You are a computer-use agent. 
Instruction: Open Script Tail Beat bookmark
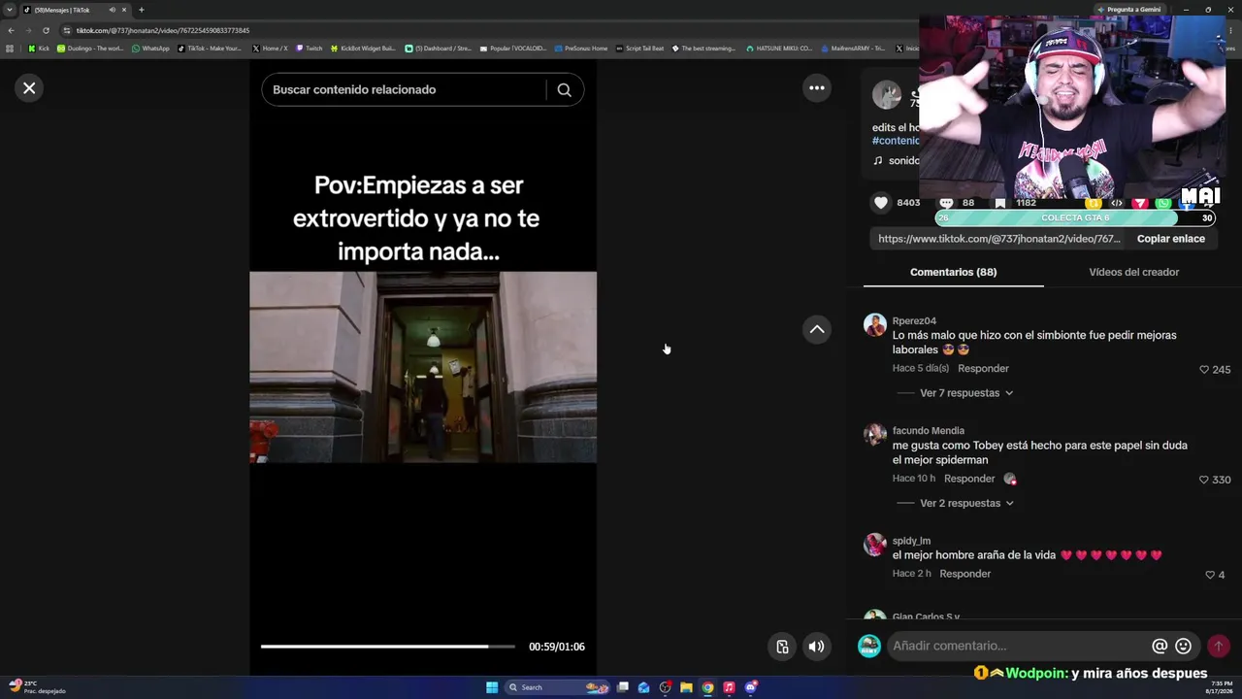click(640, 49)
